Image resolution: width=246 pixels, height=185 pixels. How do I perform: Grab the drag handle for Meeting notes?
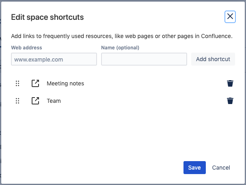pyautogui.click(x=17, y=83)
